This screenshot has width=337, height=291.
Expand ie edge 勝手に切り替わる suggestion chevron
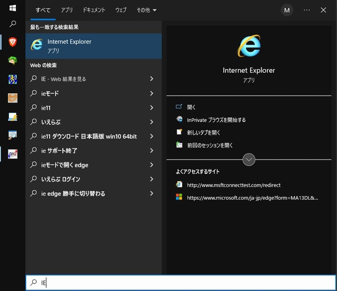click(x=152, y=193)
